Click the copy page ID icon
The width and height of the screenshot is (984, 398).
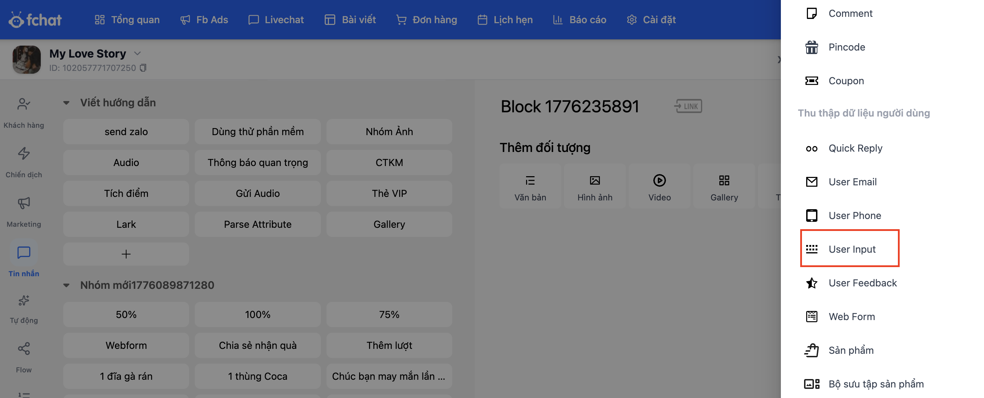tap(143, 67)
